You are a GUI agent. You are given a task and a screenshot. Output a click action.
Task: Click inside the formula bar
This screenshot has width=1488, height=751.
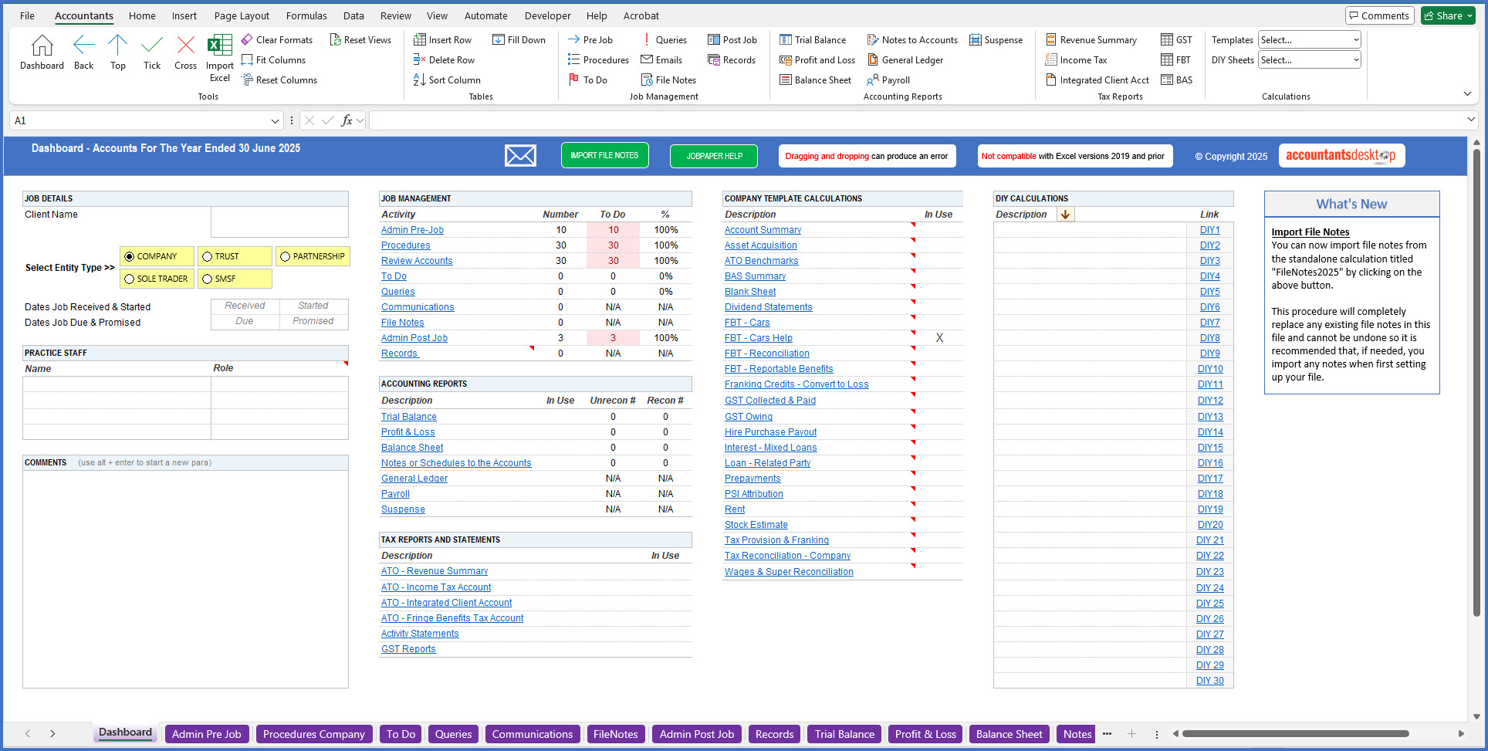(x=695, y=120)
